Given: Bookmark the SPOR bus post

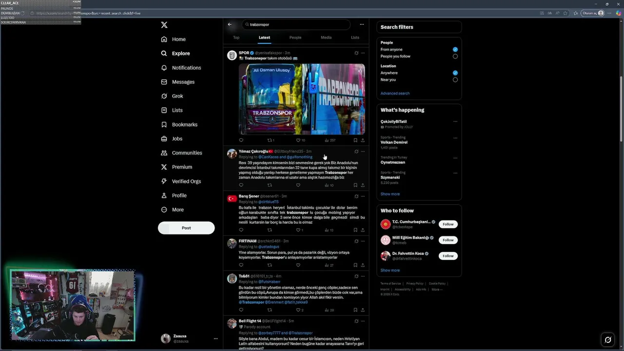Looking at the screenshot, I should point(355,140).
